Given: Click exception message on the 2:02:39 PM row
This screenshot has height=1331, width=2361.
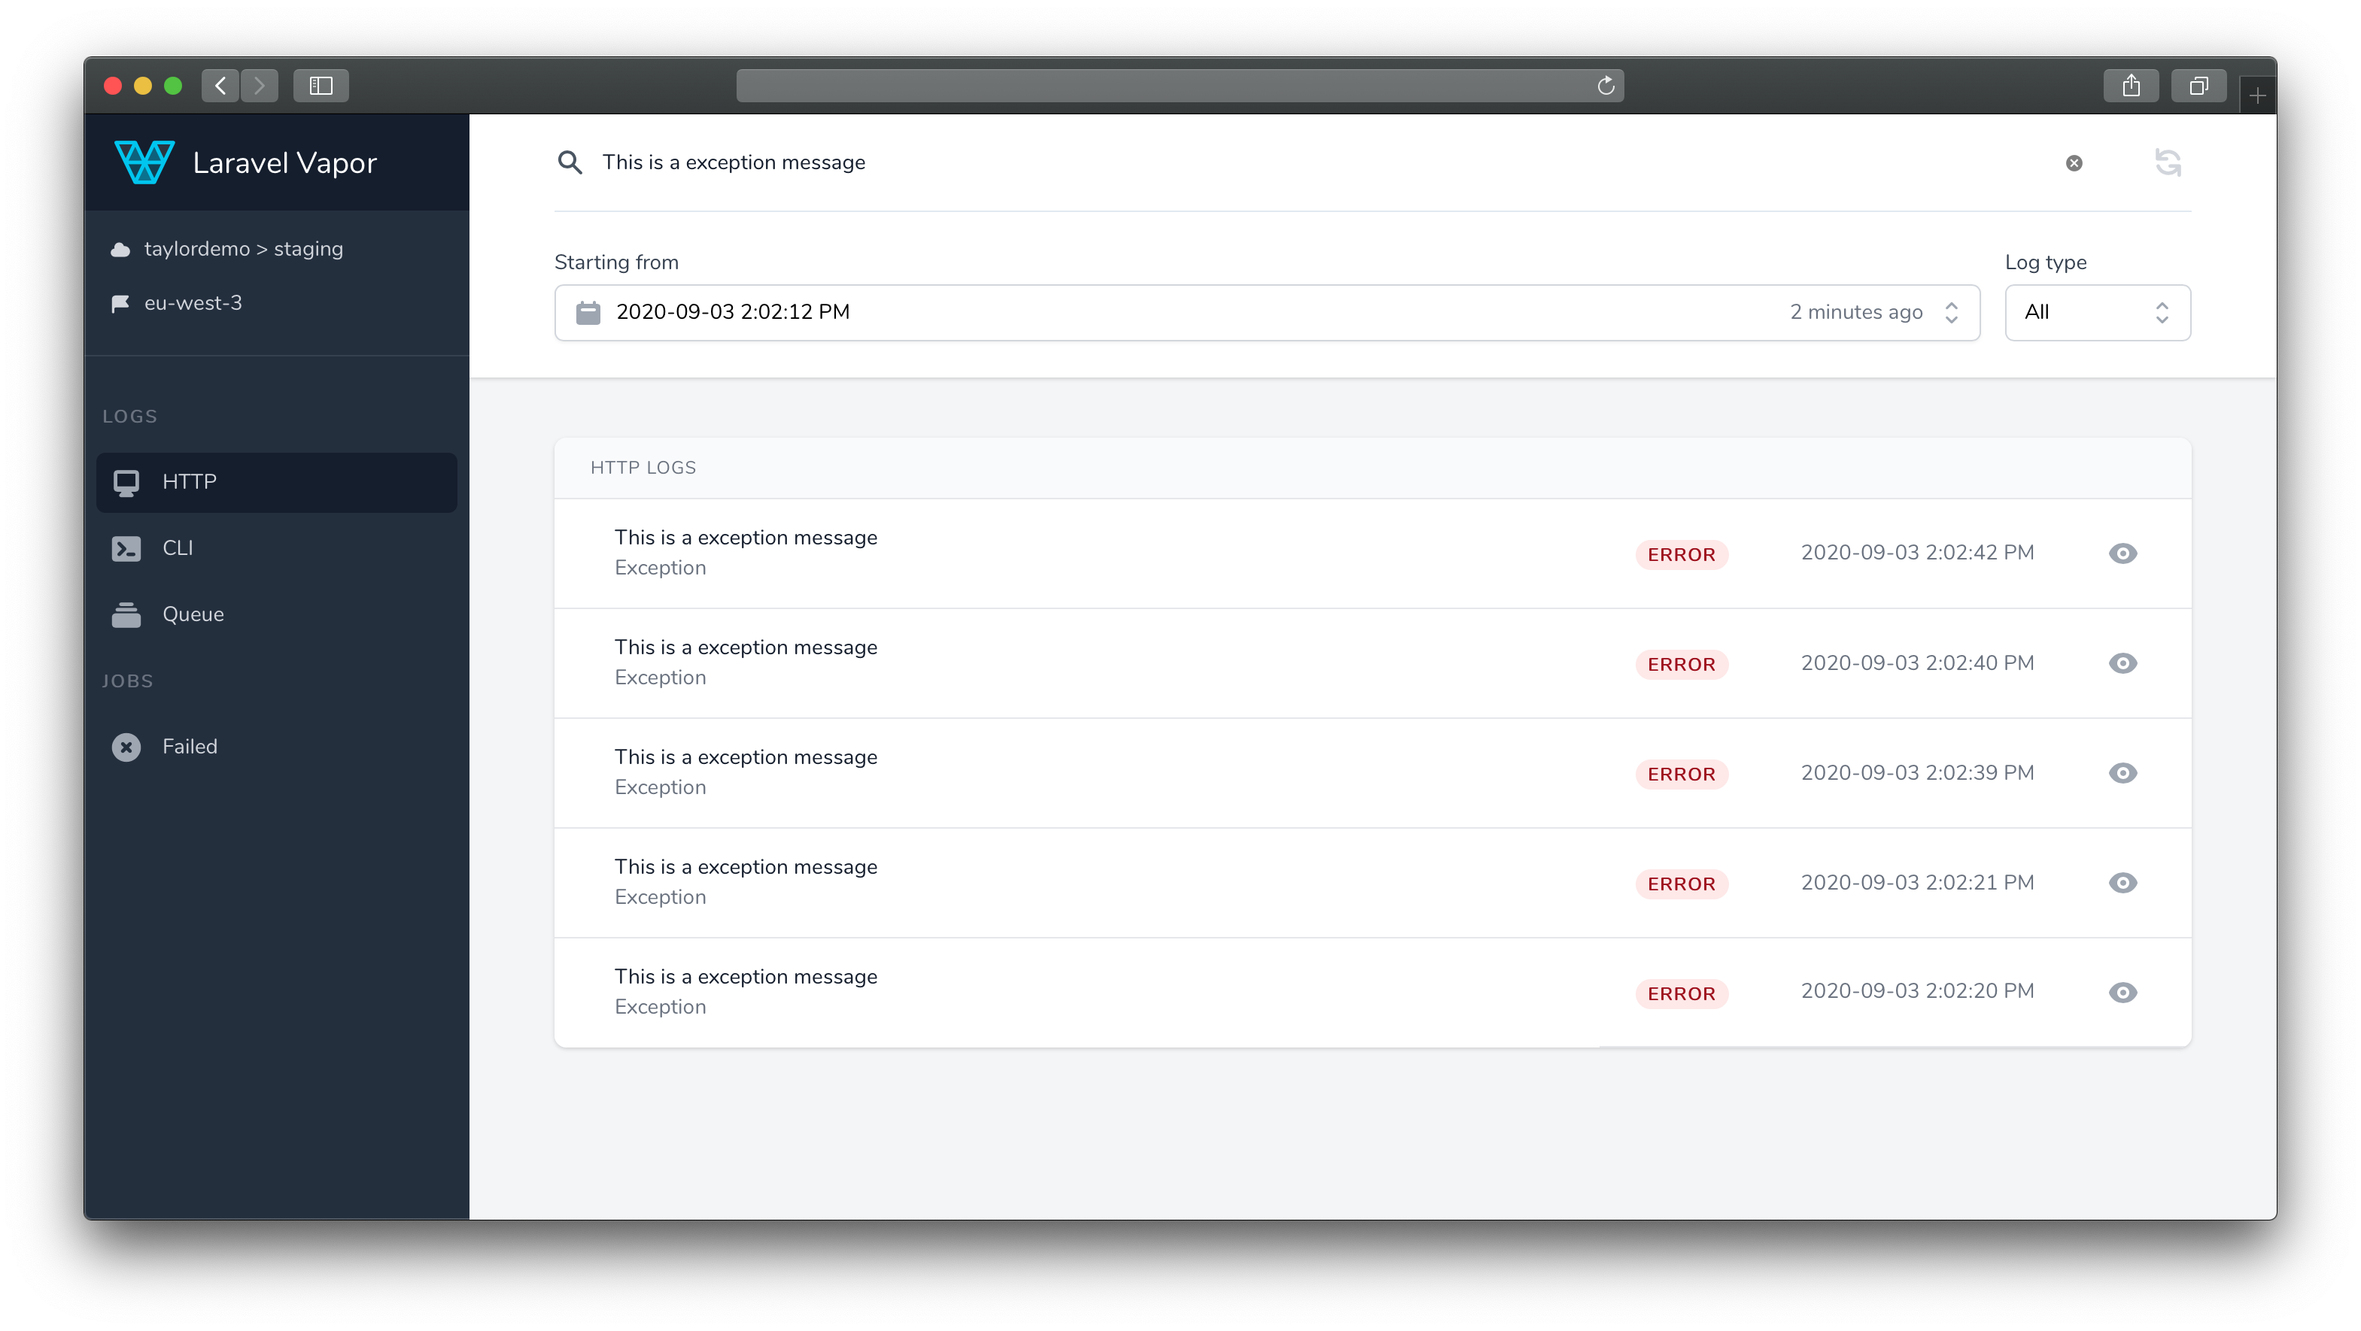Looking at the screenshot, I should coord(745,757).
